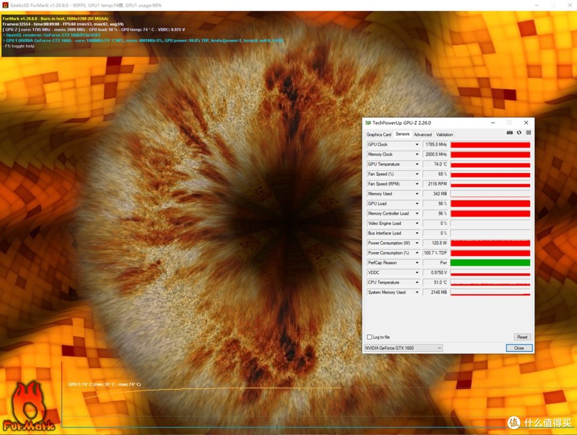Image resolution: width=577 pixels, height=435 pixels.
Task: Click the 2000.5 MHz memory clock value
Action: (x=436, y=154)
